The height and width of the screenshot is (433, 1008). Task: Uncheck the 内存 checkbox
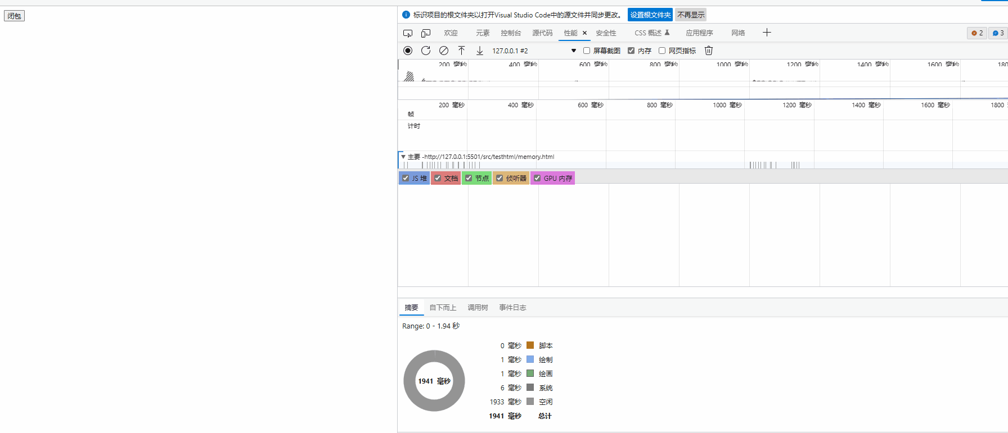(x=631, y=51)
